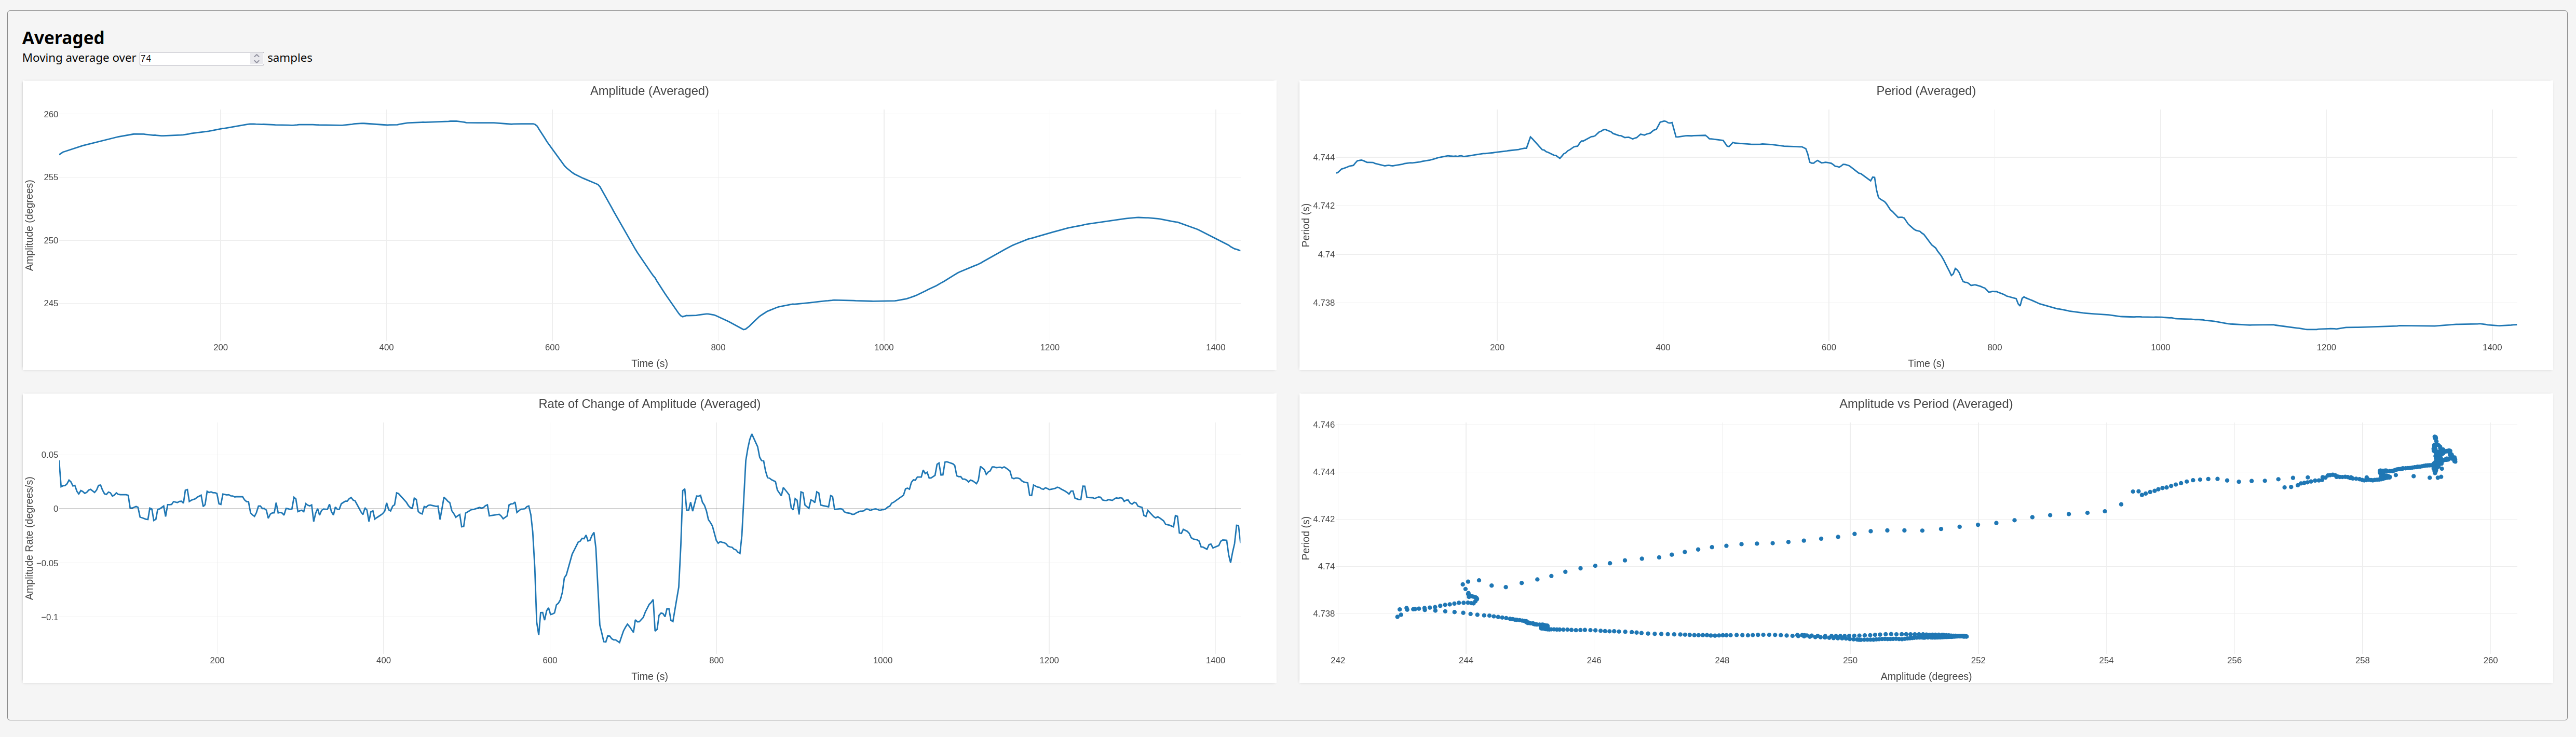The width and height of the screenshot is (2576, 737).
Task: Click the "Amplitude (Averaged)" chart title
Action: click(x=649, y=91)
